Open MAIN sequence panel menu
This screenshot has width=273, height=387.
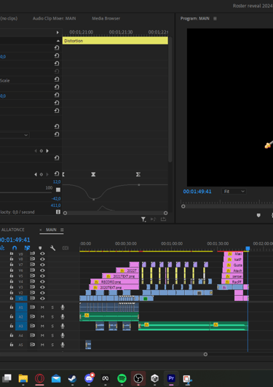pos(62,230)
